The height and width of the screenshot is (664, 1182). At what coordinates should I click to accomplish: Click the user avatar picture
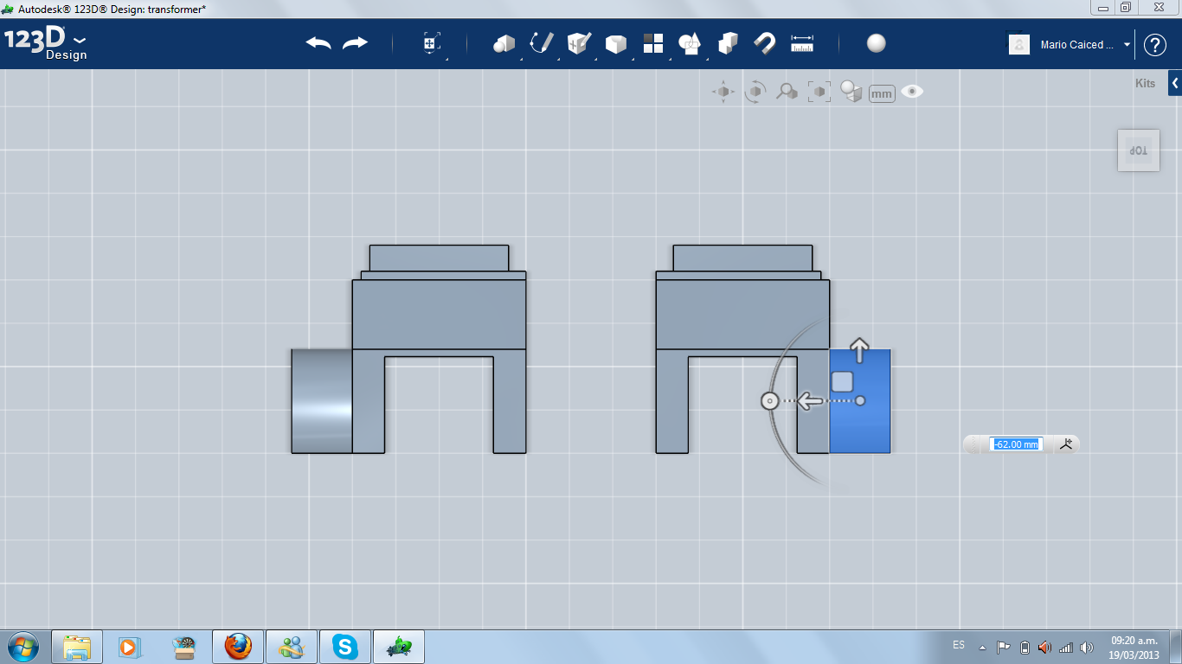(1018, 44)
